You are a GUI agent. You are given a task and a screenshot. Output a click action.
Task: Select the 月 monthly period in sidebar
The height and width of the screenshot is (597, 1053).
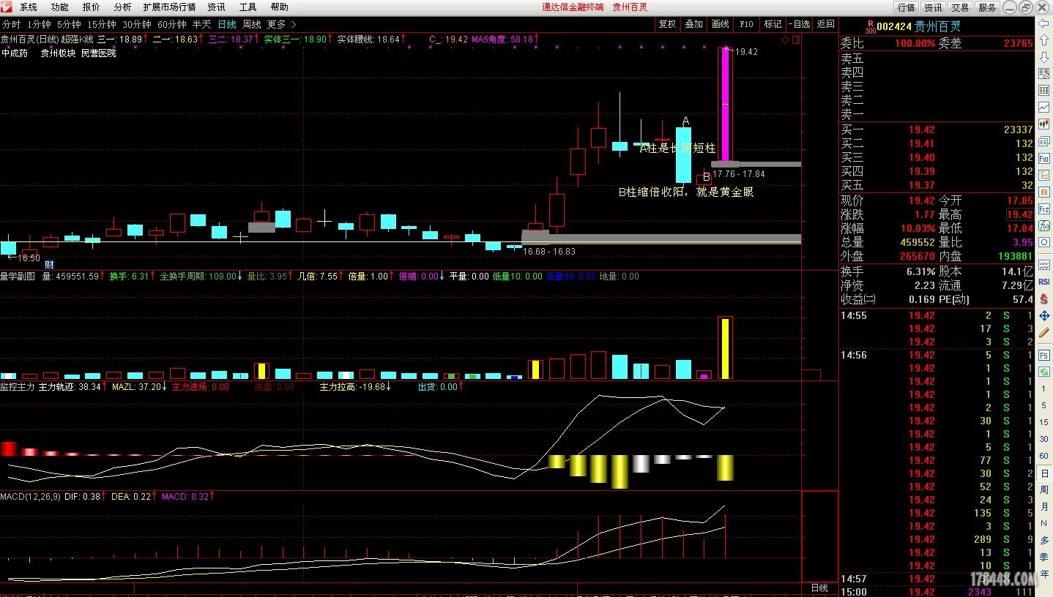pyautogui.click(x=1043, y=507)
